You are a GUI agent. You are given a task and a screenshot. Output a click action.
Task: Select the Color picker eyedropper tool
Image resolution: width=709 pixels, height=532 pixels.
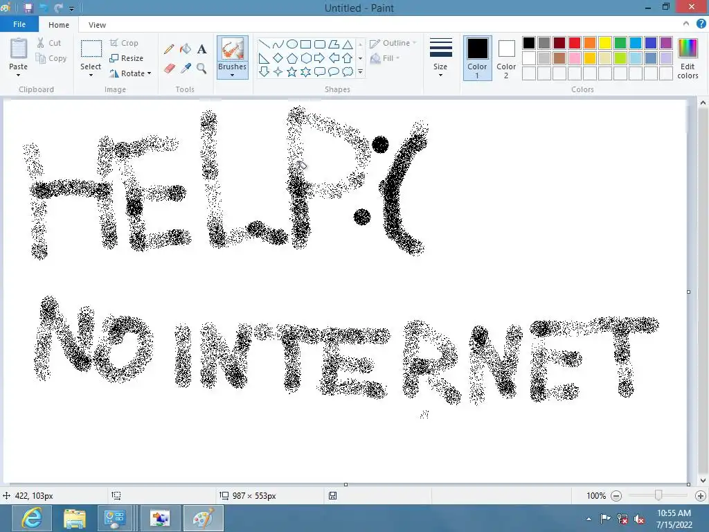(186, 69)
